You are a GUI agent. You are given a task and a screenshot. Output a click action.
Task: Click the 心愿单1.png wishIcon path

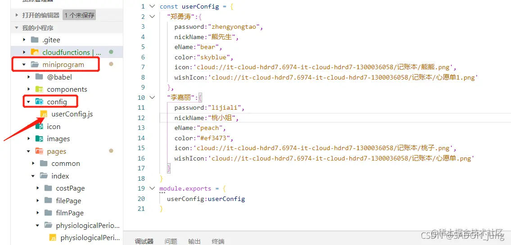(343, 77)
